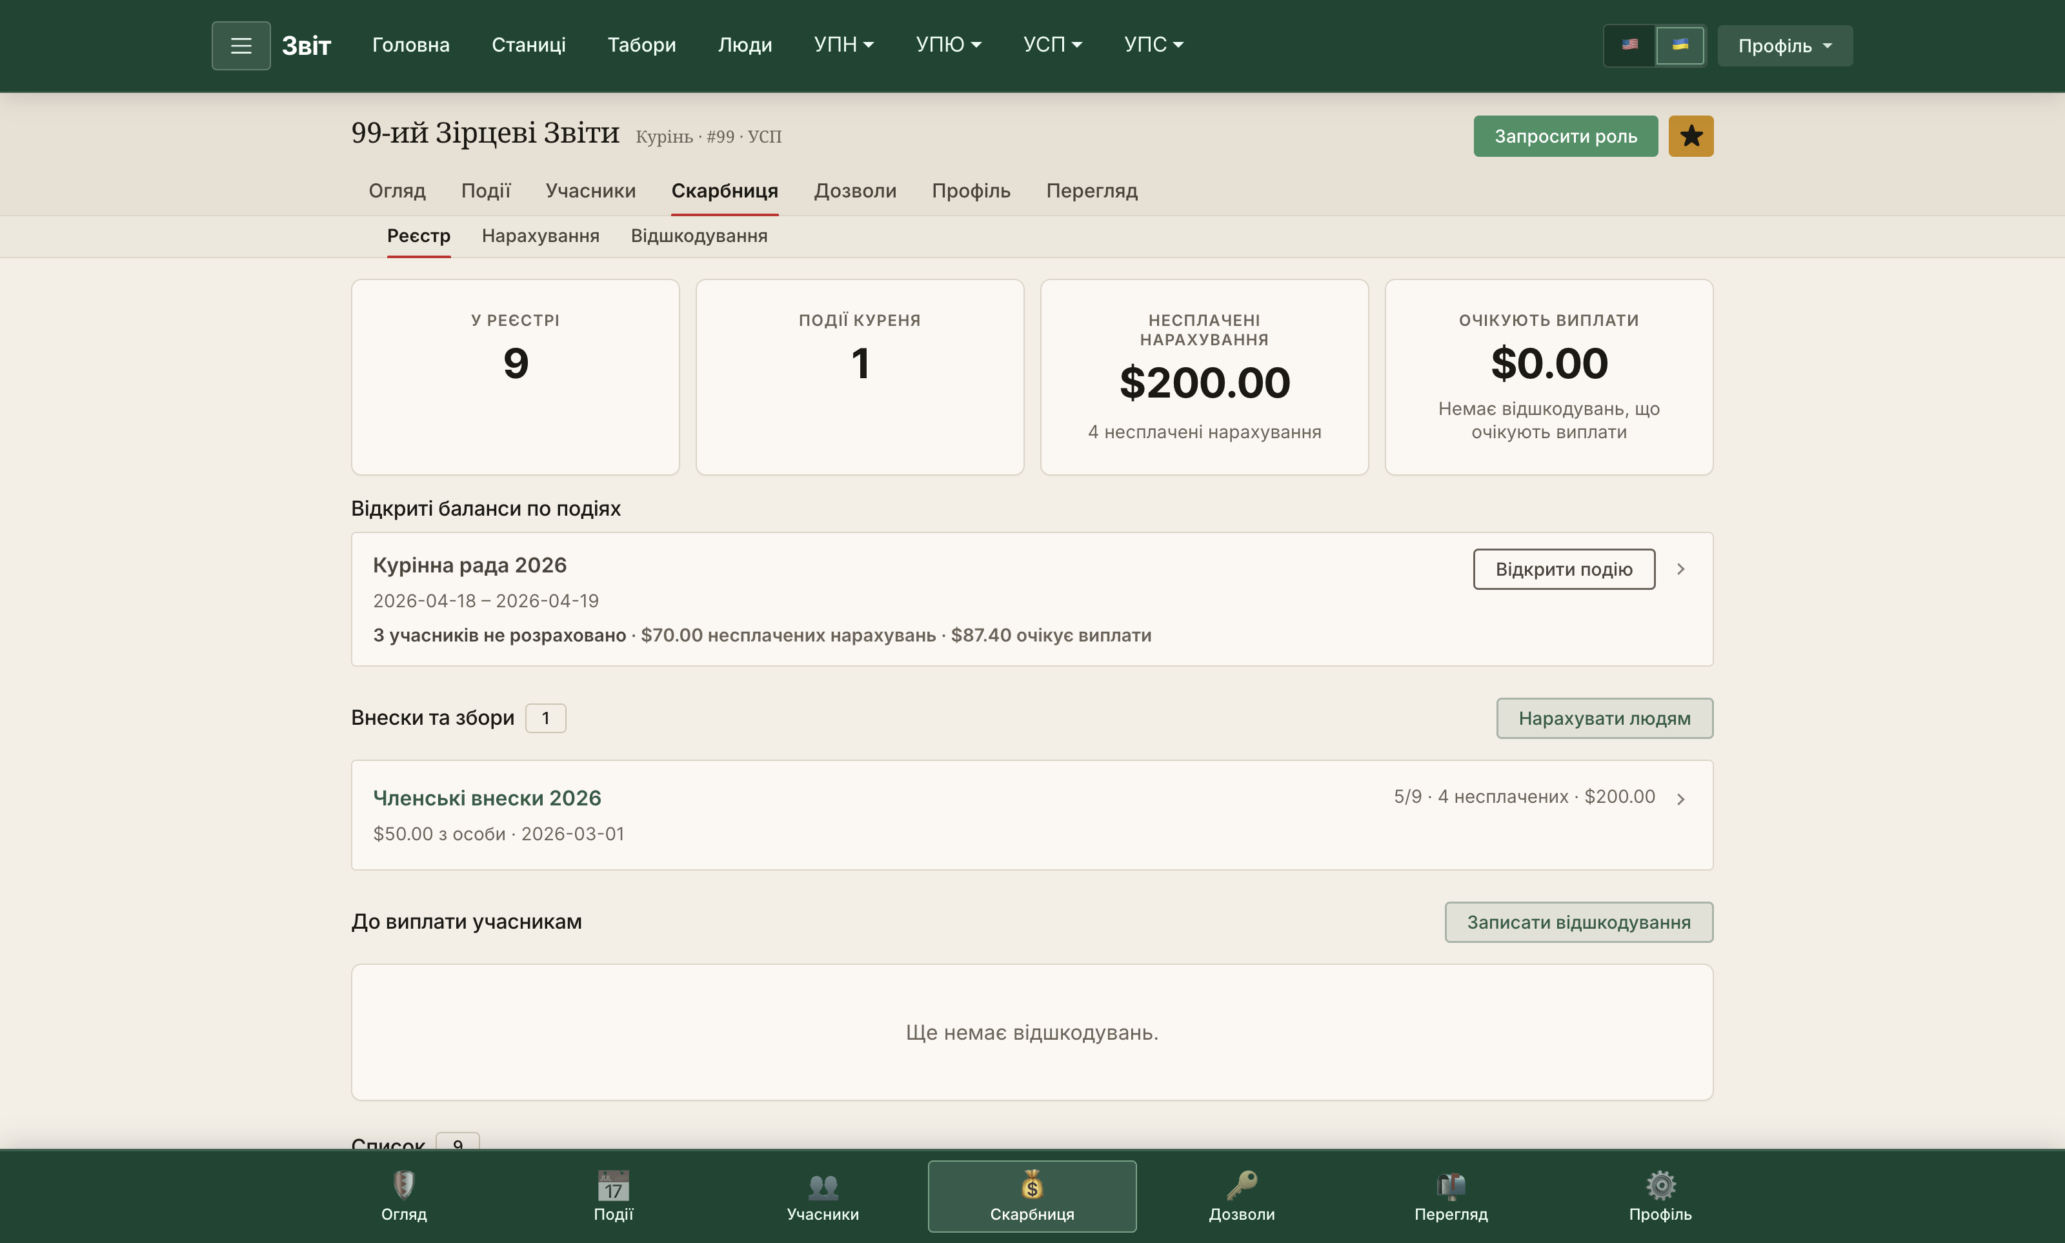The image size is (2065, 1243).
Task: Go to Станиці in the navbar
Action: click(x=529, y=45)
